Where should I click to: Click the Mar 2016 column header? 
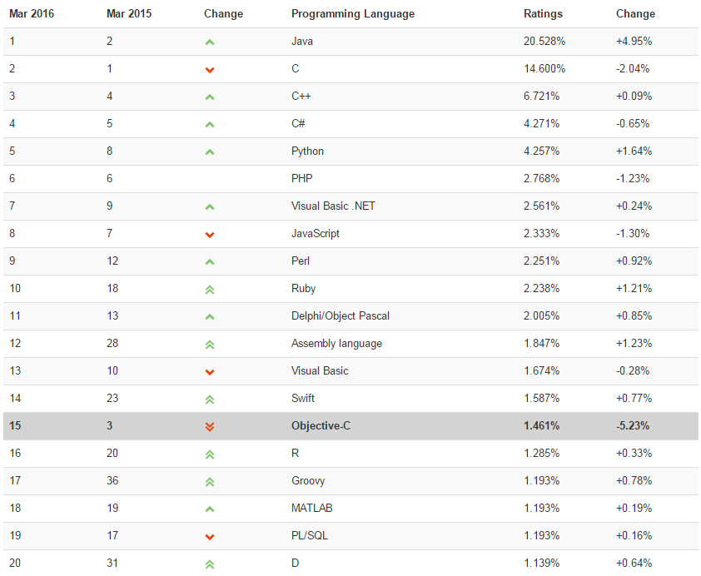pos(31,14)
